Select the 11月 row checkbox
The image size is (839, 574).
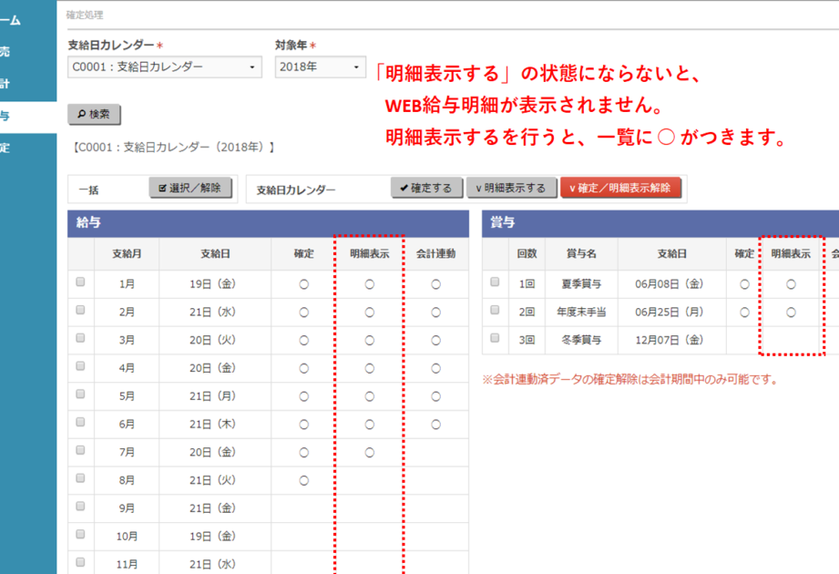[80, 563]
